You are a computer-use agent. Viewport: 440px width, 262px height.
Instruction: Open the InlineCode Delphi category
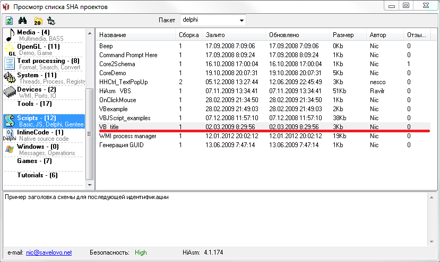(x=40, y=133)
